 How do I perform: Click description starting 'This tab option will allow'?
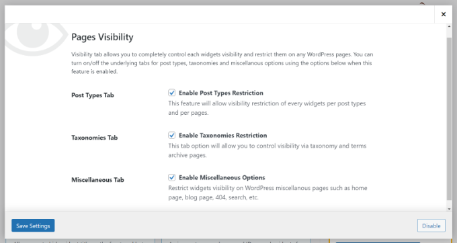[x=267, y=150]
